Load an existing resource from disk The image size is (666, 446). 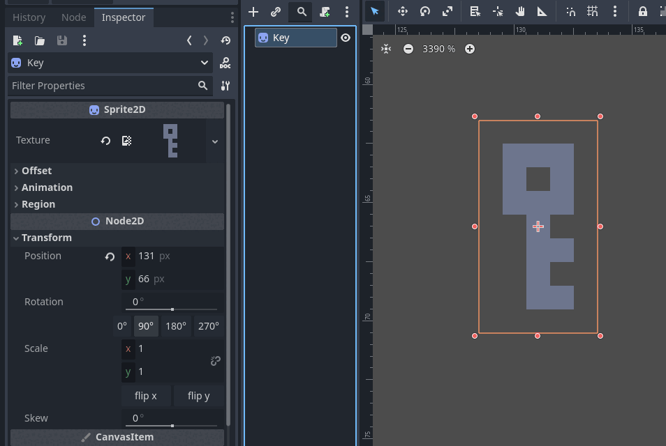point(40,40)
